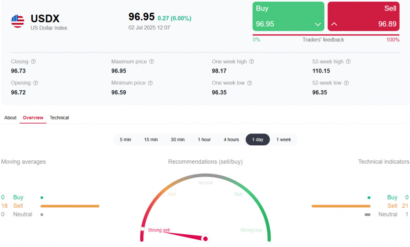The image size is (410, 247).
Task: Select the 1 day timeframe
Action: (x=257, y=140)
